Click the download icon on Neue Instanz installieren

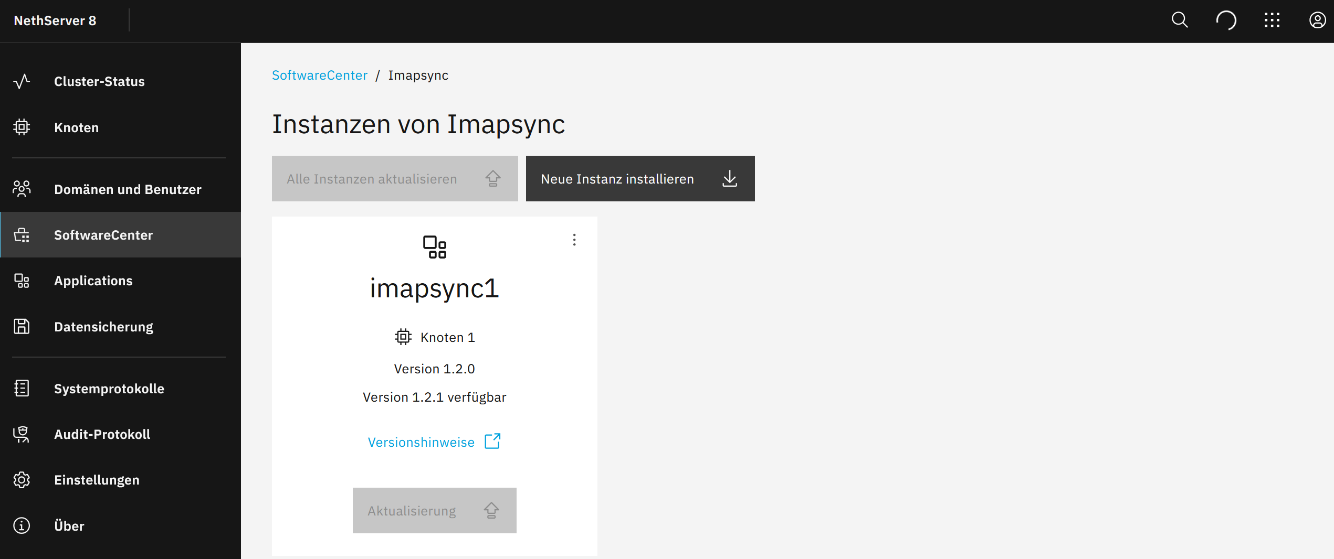pos(730,179)
